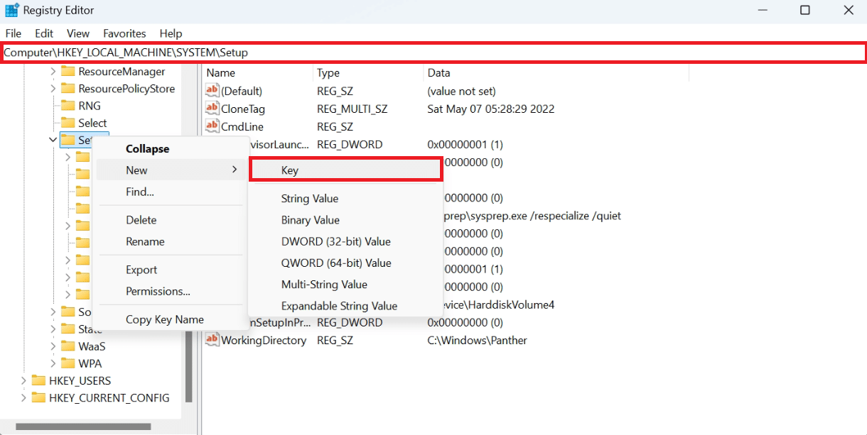Select the HKEY_USERS folder icon
The height and width of the screenshot is (435, 867).
38,380
